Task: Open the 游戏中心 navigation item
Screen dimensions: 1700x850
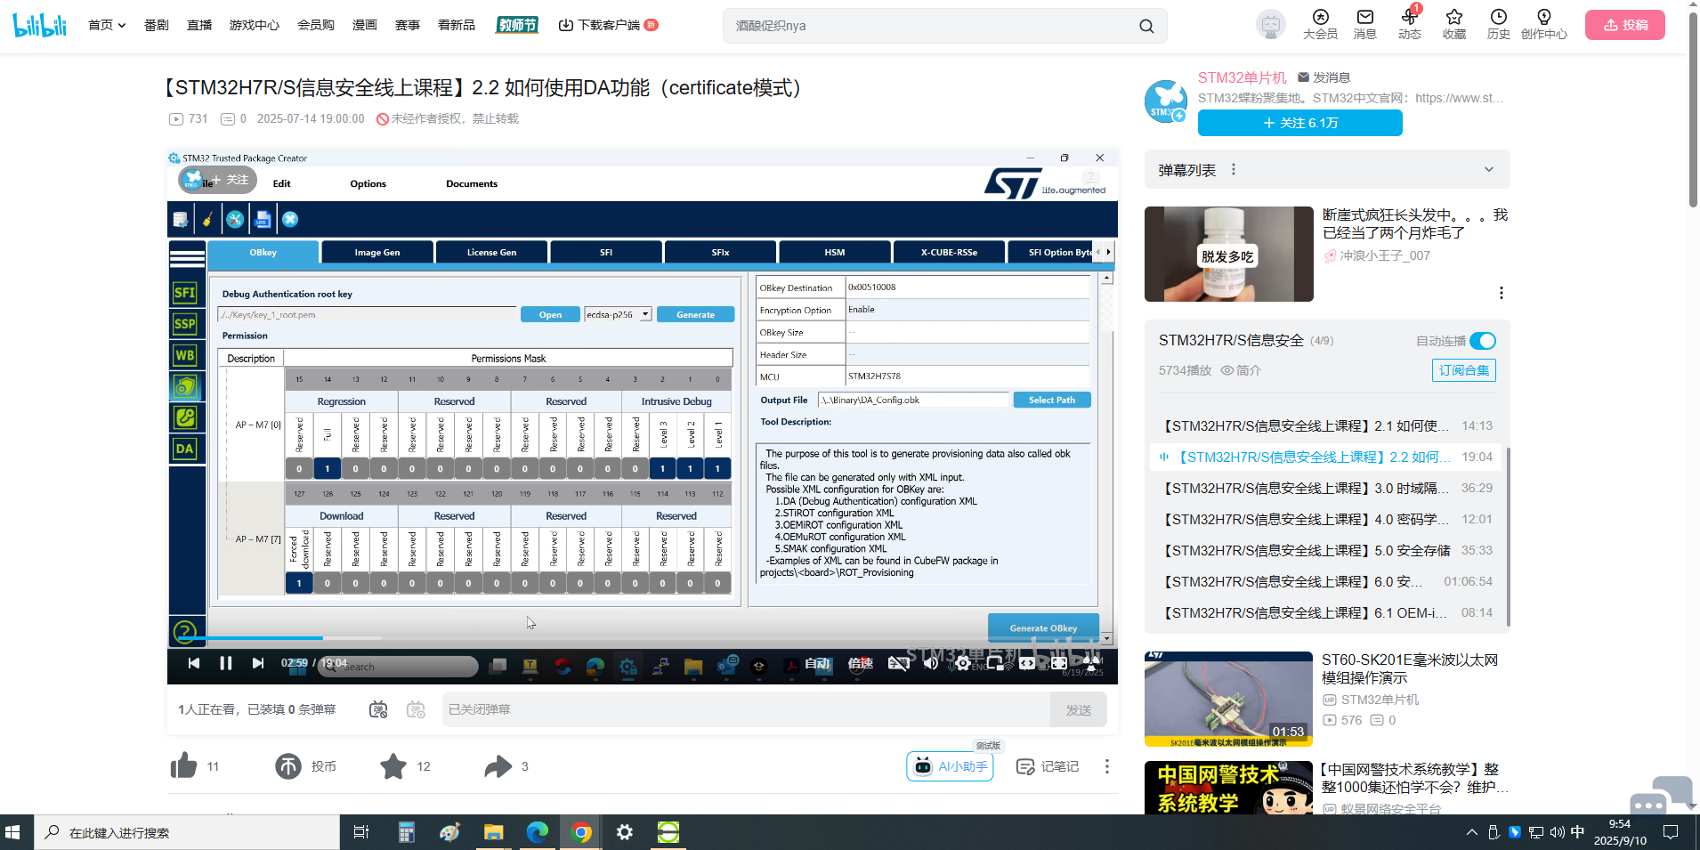Action: (255, 25)
